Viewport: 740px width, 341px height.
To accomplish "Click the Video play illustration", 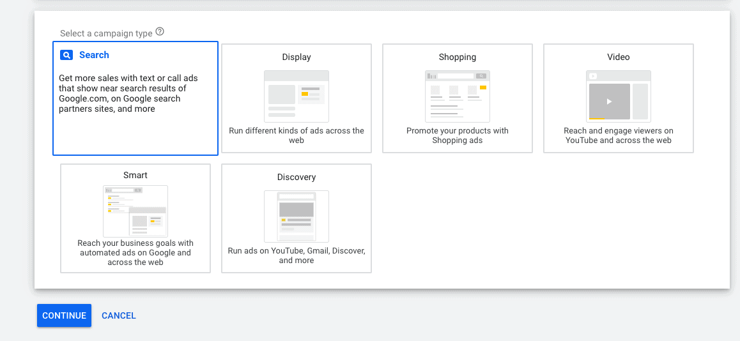I will pos(618,96).
